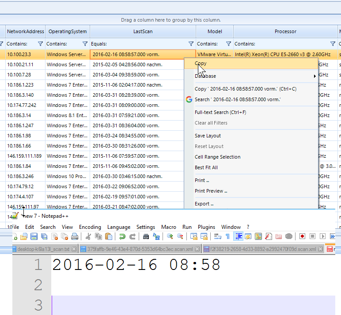Click the Close document icon in Notepad++ toolbar
Screen dimensions: 341x315
[x=54, y=236]
